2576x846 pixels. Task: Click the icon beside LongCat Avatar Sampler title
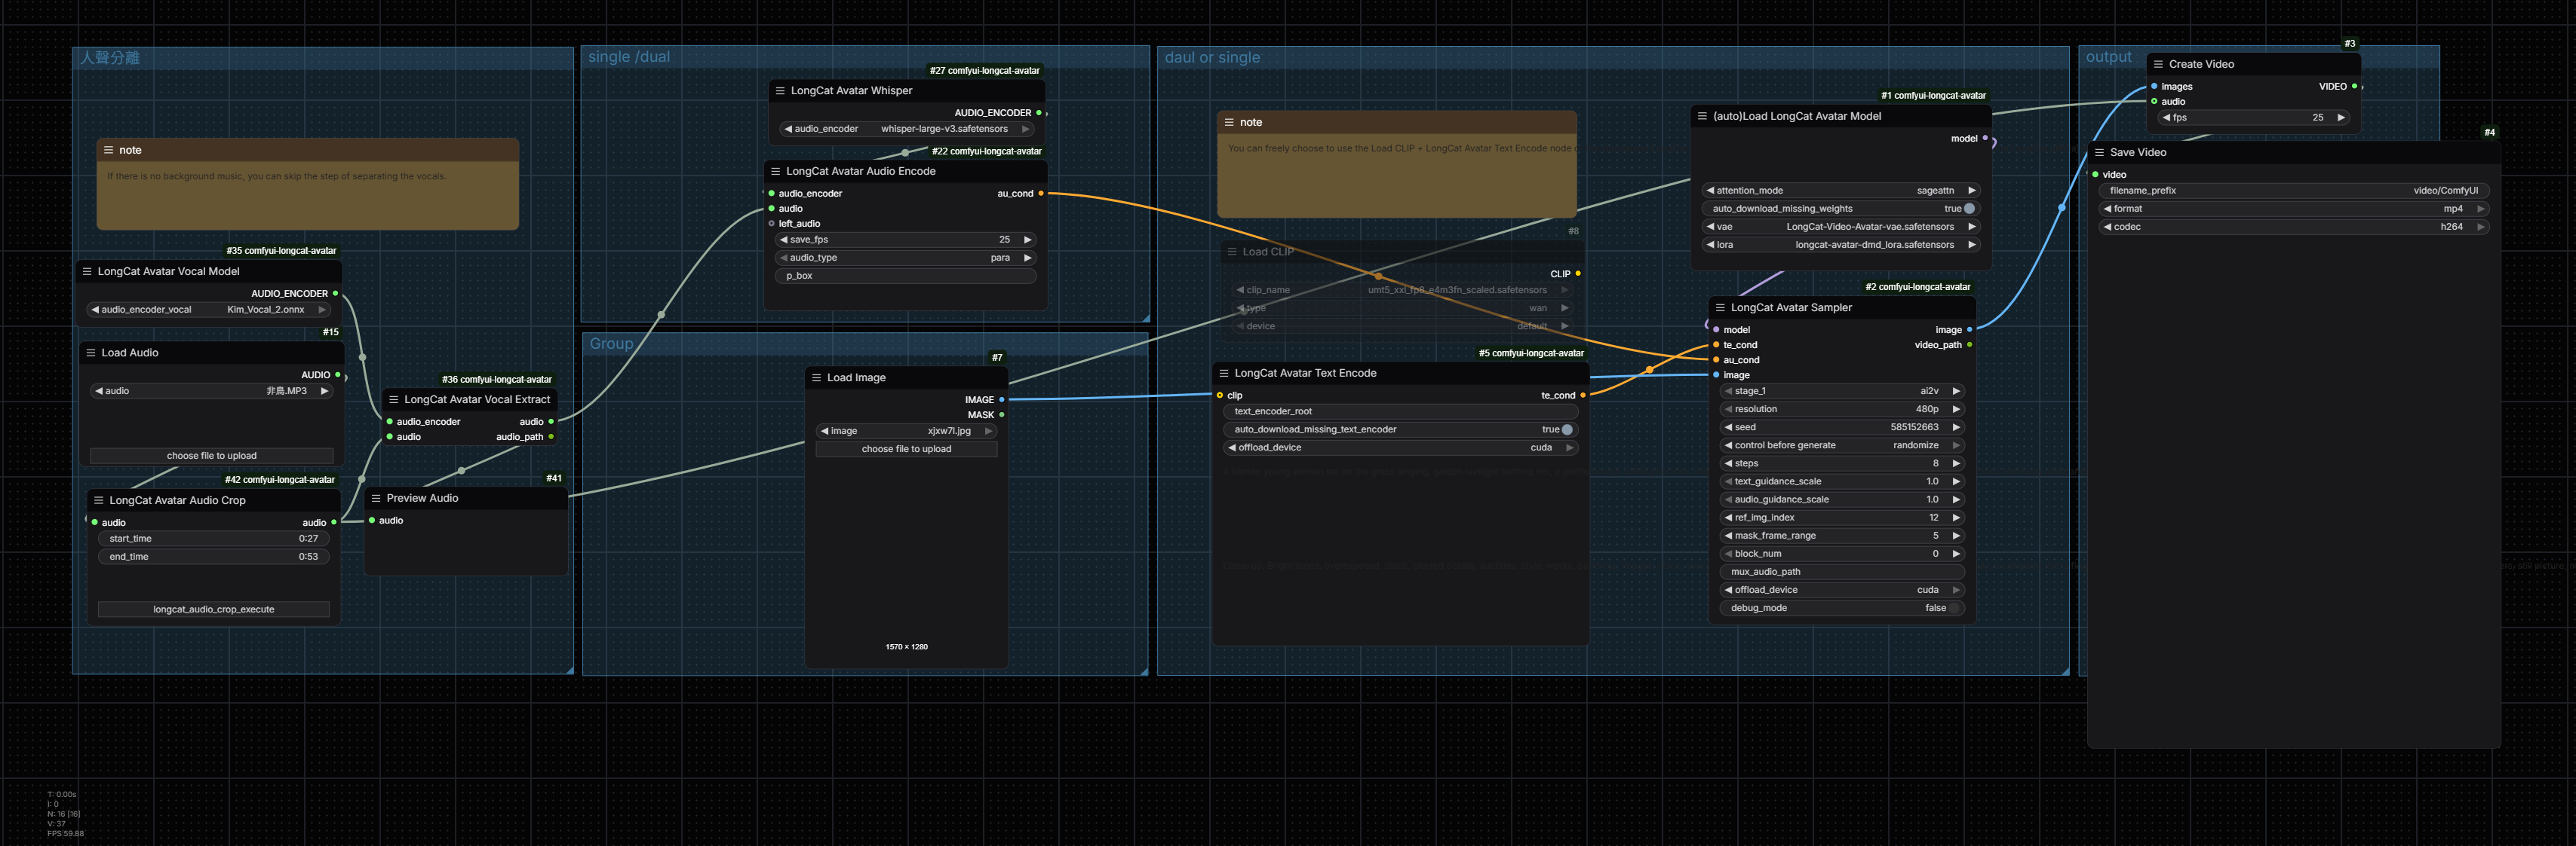(x=1720, y=307)
